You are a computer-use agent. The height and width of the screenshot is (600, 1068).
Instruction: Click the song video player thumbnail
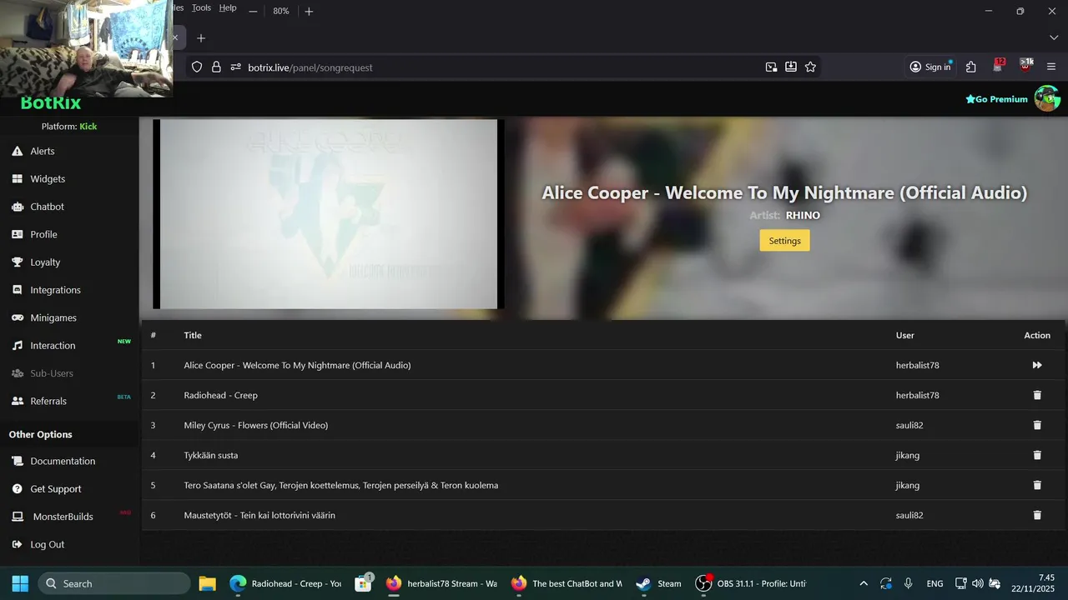329,214
